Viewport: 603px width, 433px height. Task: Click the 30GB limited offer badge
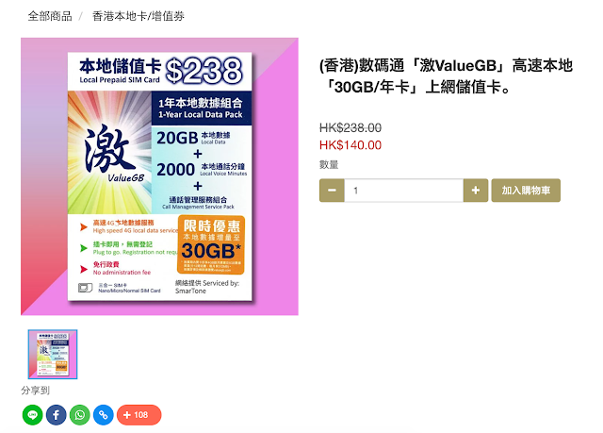coord(211,244)
